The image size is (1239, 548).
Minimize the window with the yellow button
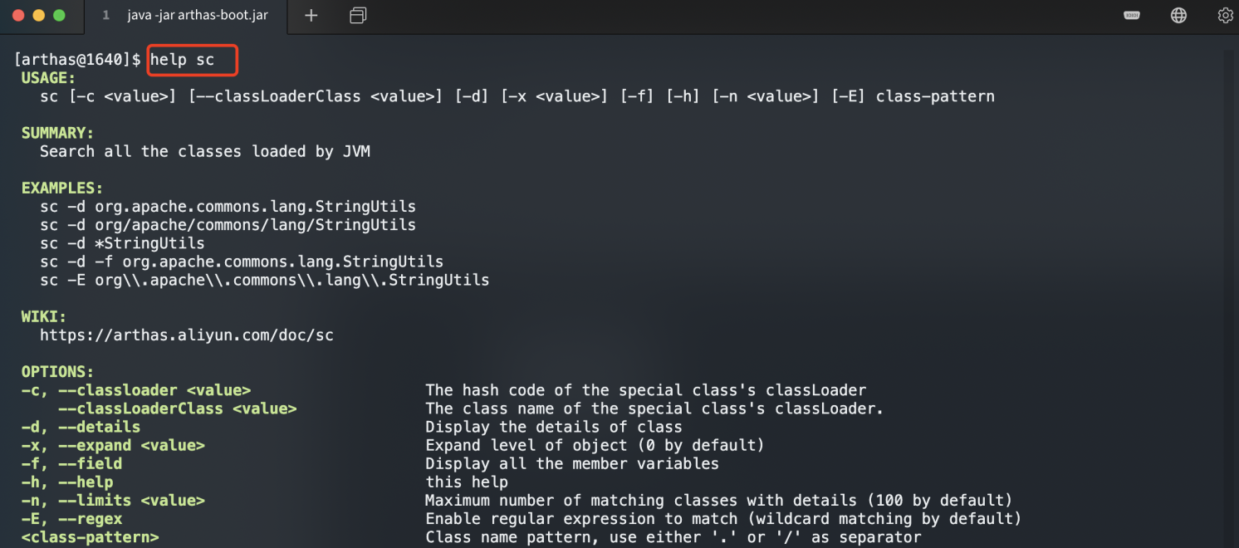coord(38,16)
